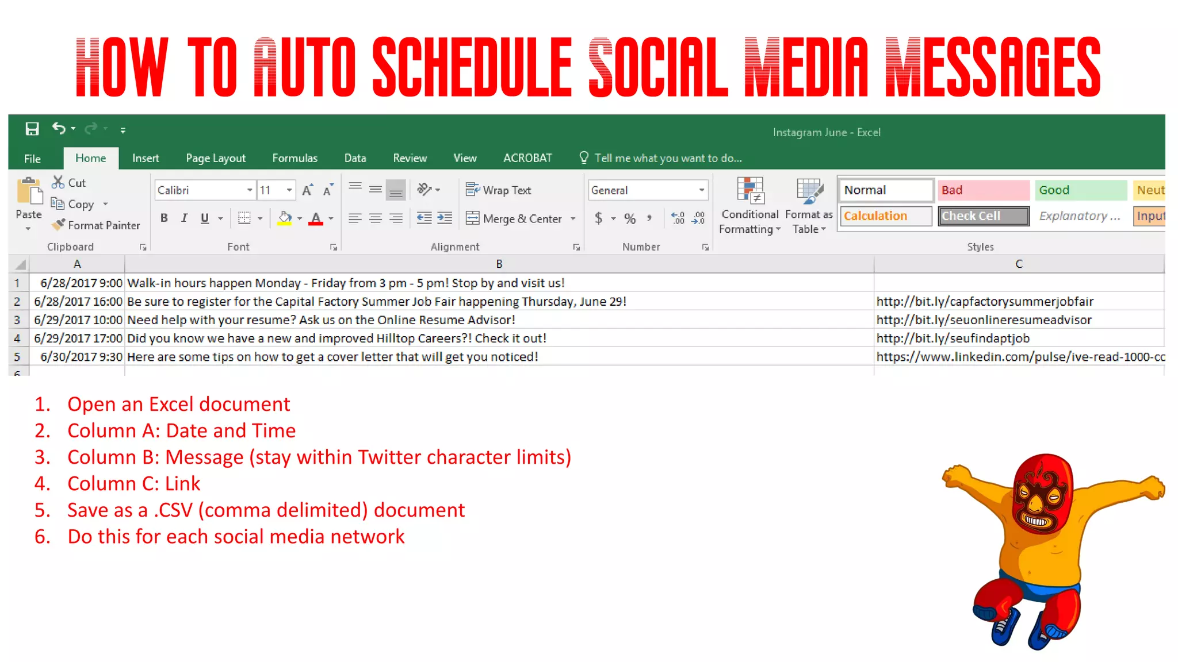Switch to the Review tab
Image resolution: width=1178 pixels, height=662 pixels.
tap(410, 158)
